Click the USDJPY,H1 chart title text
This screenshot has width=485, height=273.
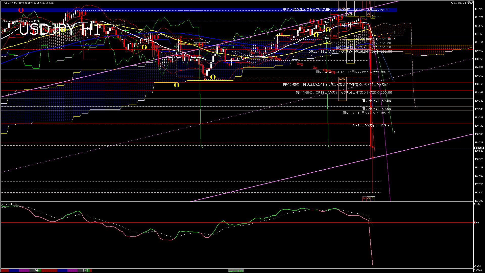tap(11, 3)
